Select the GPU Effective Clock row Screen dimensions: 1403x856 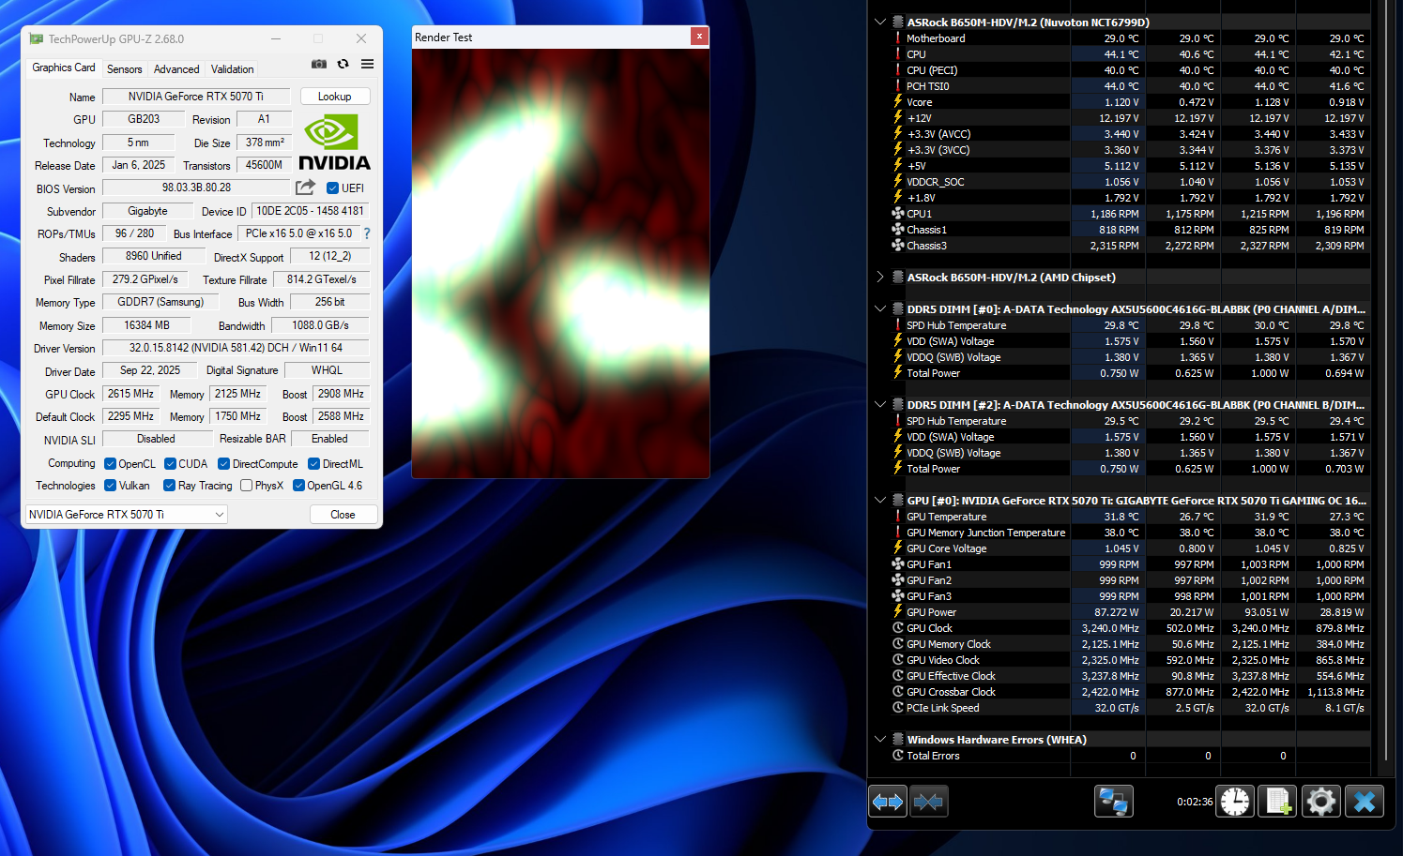point(1129,676)
